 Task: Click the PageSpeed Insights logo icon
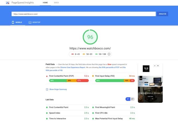[x=8, y=3]
